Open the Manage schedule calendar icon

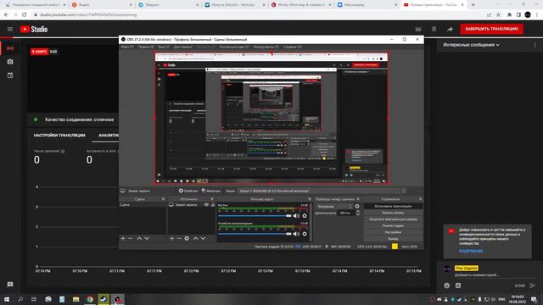(x=10, y=75)
